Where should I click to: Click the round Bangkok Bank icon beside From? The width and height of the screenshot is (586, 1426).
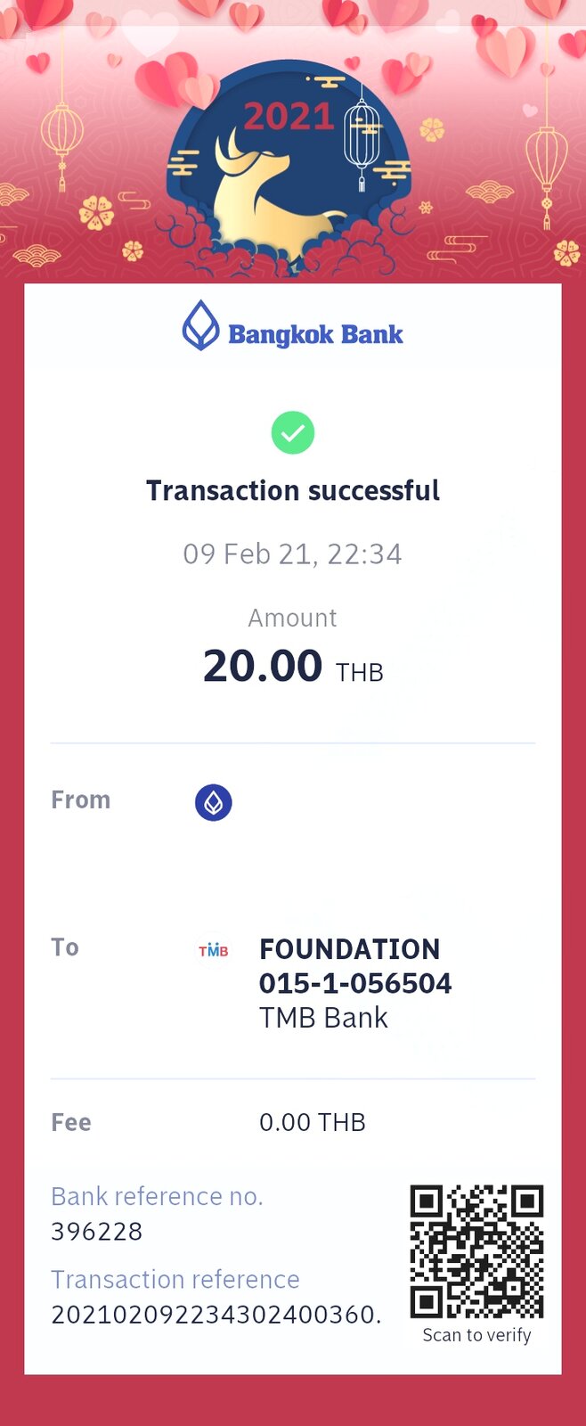click(x=214, y=802)
